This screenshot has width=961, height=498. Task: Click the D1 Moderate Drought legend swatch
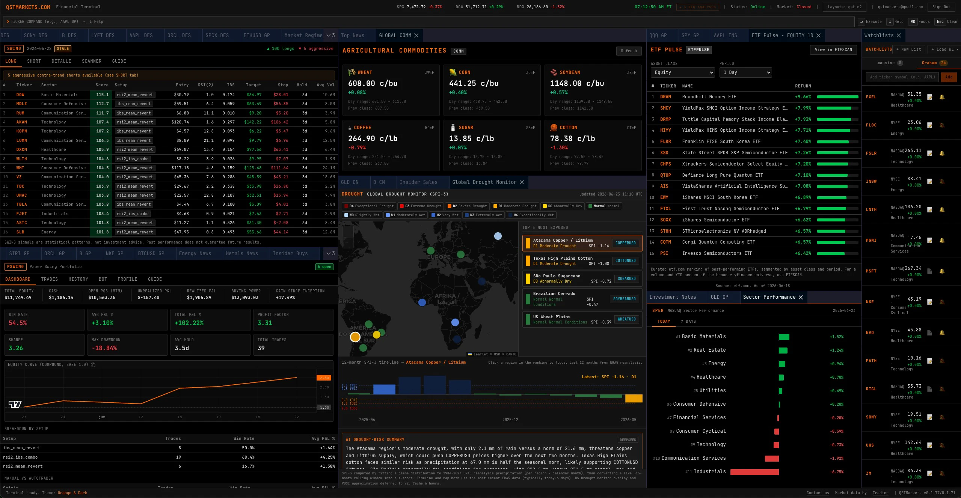point(495,206)
